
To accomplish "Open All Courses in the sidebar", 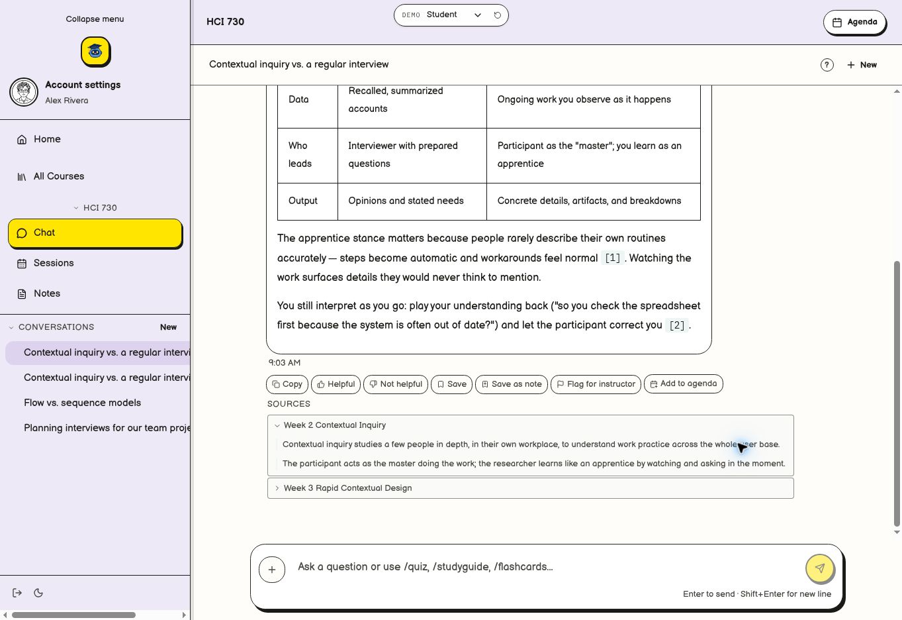I will (95, 176).
